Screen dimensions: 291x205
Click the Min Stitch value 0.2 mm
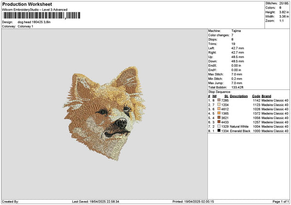tap(237, 79)
